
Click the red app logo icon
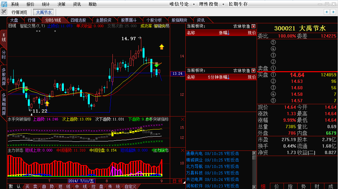(4, 4)
